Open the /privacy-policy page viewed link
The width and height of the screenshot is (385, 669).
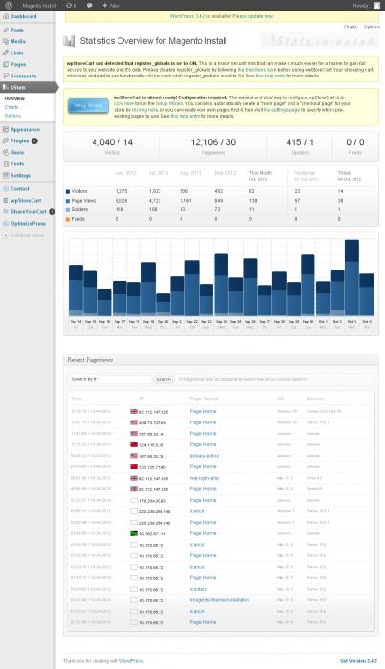click(x=204, y=456)
